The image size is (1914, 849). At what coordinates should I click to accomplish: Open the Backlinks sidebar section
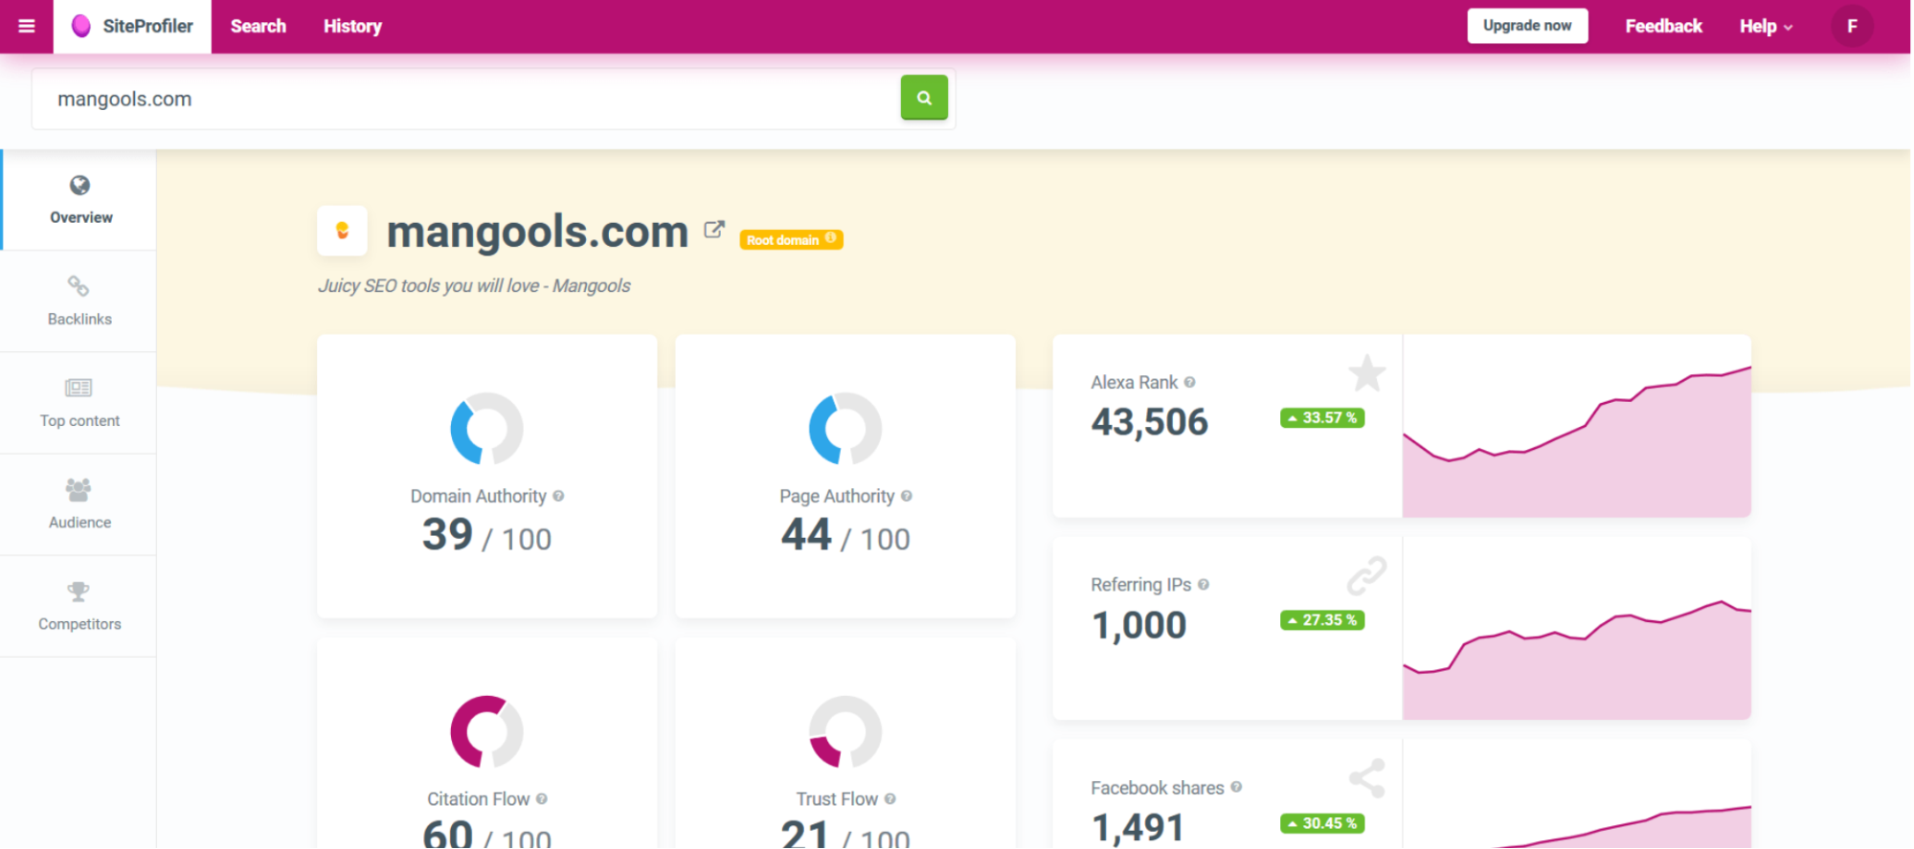pyautogui.click(x=79, y=302)
